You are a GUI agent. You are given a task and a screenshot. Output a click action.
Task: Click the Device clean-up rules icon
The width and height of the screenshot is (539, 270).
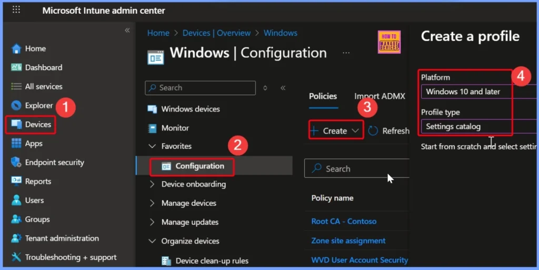(166, 261)
